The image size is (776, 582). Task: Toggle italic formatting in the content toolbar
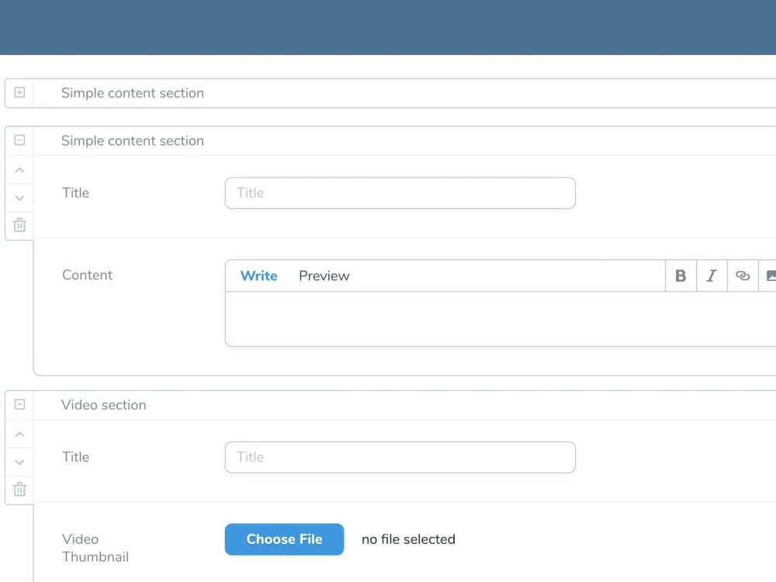coord(711,275)
